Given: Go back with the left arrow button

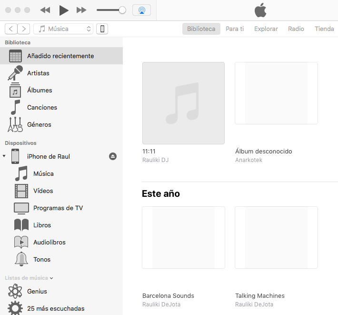Looking at the screenshot, I should coord(11,29).
